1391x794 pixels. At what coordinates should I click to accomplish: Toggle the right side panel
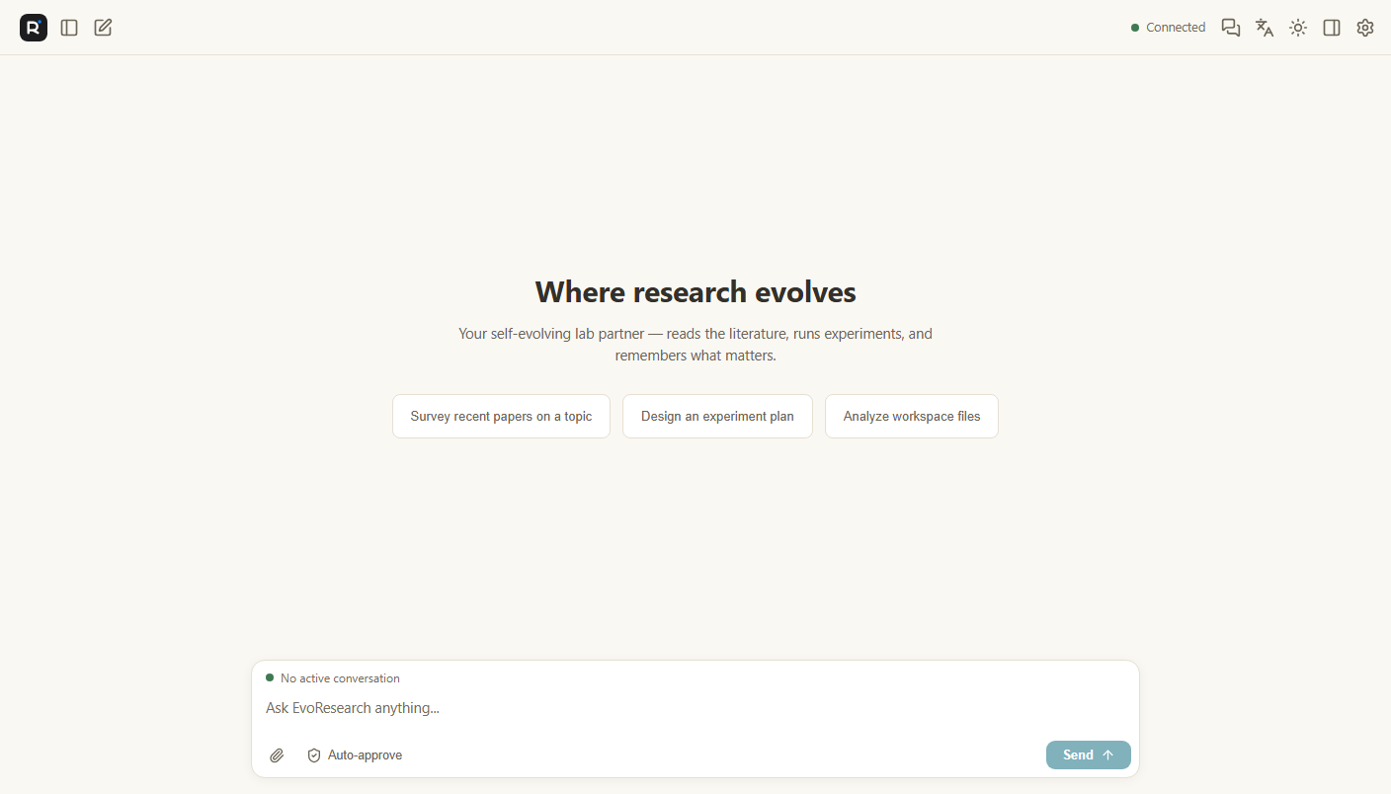(1332, 28)
